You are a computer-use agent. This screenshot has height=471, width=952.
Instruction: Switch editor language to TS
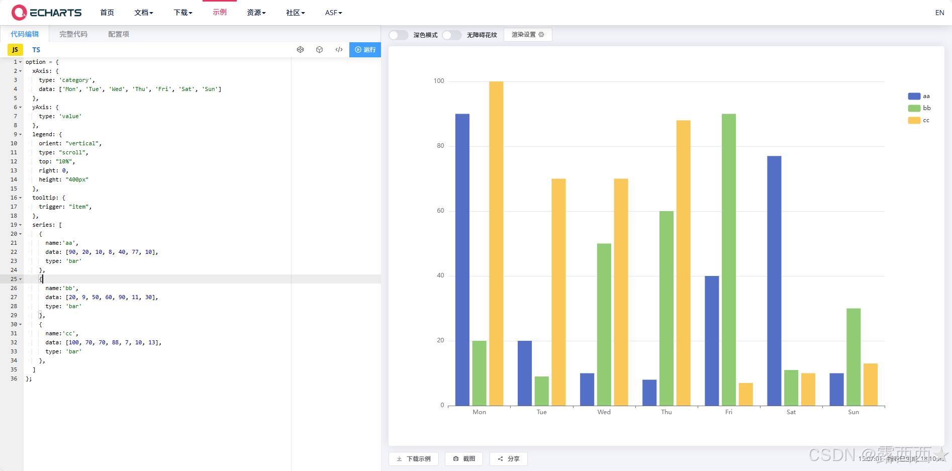point(36,50)
